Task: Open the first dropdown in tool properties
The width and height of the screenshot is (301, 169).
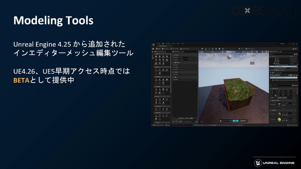Action: click(184, 58)
